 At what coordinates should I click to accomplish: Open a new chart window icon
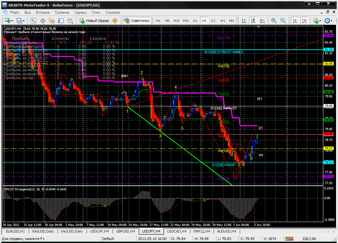point(8,21)
